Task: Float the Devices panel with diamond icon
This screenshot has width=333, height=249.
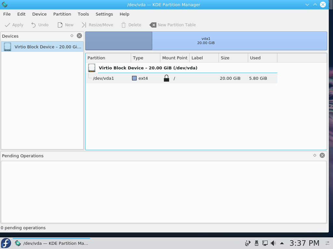Action: coord(72,36)
